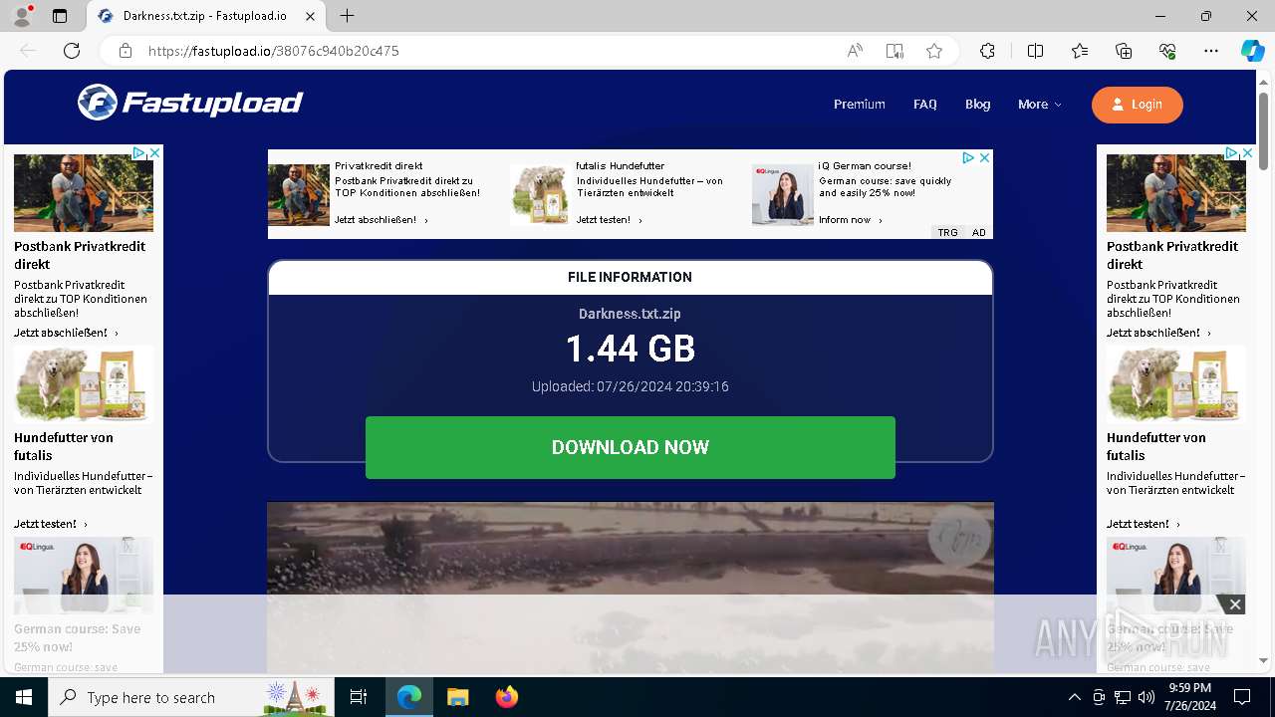Click Jetzt testen in top banner
1275x717 pixels.
(609, 220)
